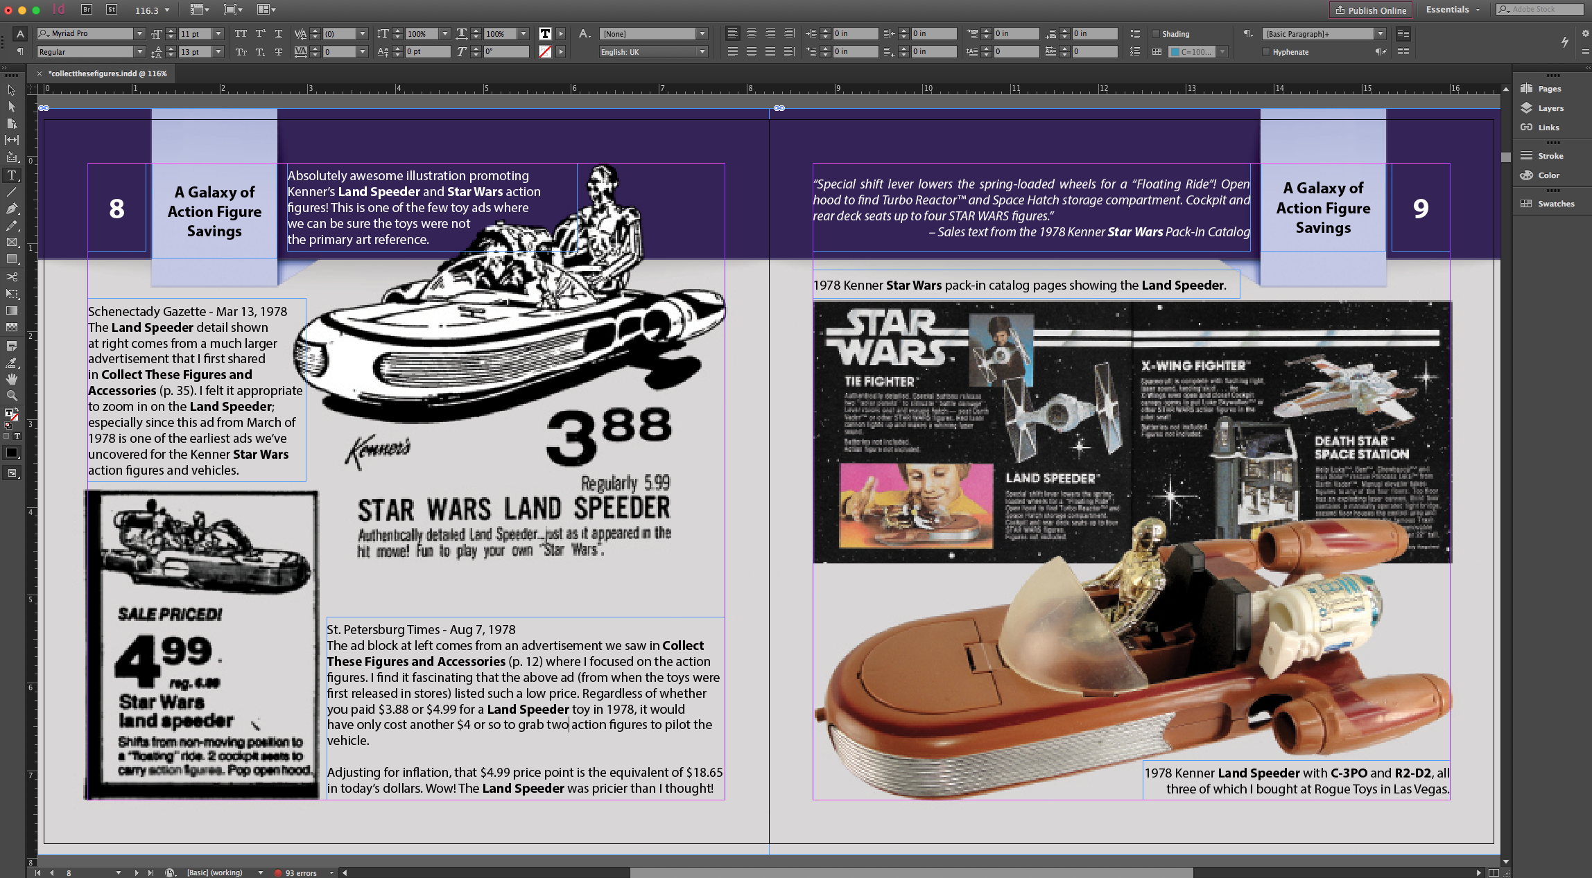Select the Note tool

pyautogui.click(x=12, y=345)
